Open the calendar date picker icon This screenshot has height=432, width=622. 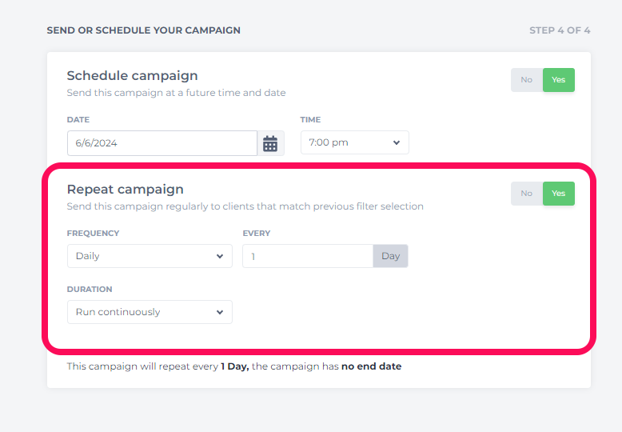[x=270, y=143]
